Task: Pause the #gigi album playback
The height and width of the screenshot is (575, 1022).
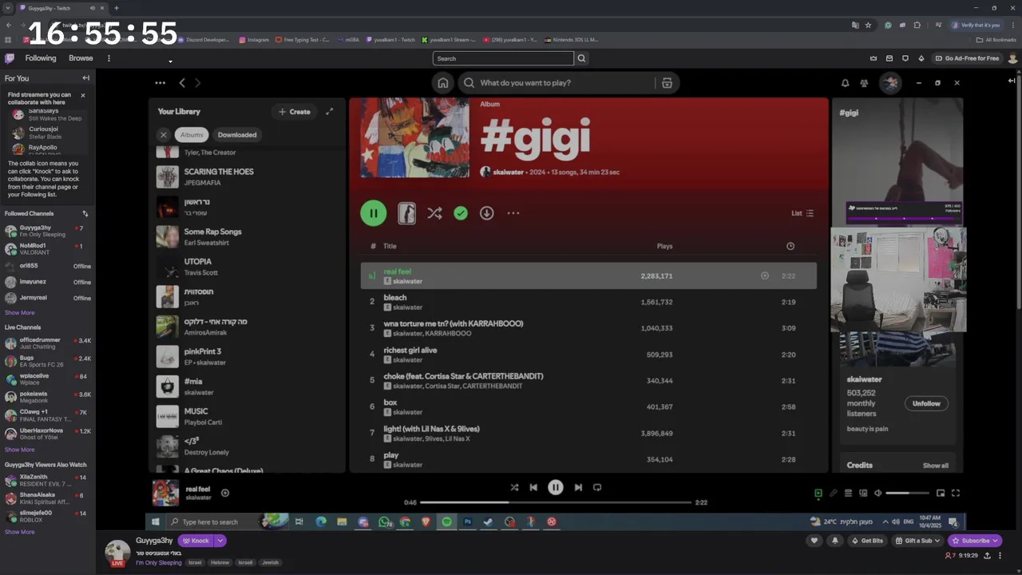Action: pos(373,213)
